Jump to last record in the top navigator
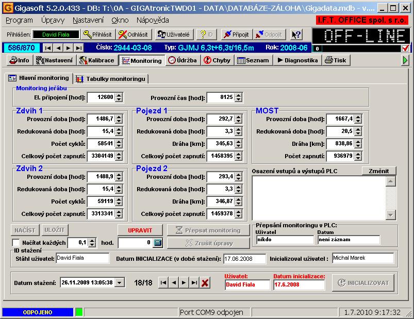 tap(78, 48)
